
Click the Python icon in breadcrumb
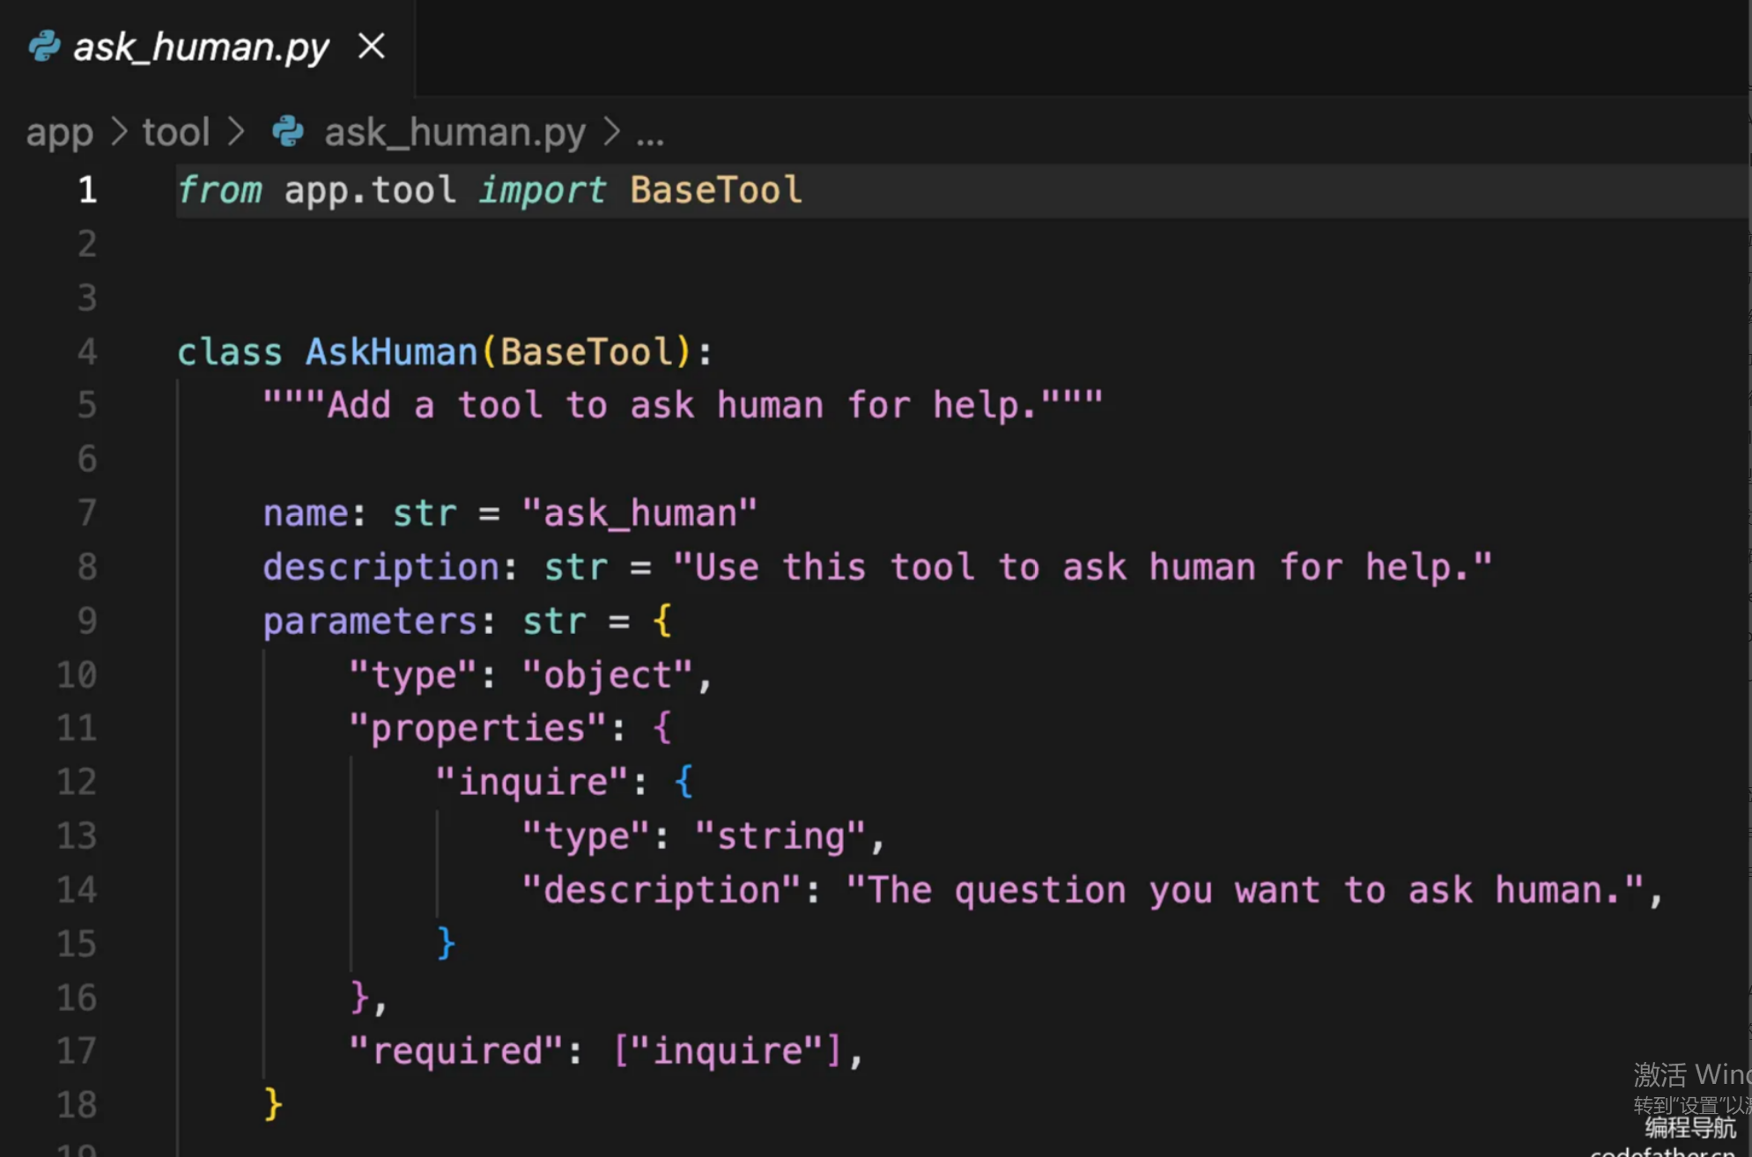288,132
